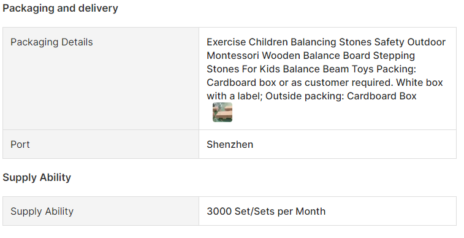This screenshot has width=464, height=238.
Task: Select the Supply Ability label cell
Action: [x=101, y=211]
